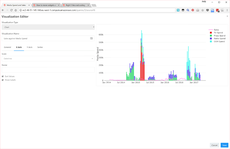
Task: Toggle the Show Labels checkbox
Action: [x=3, y=80]
